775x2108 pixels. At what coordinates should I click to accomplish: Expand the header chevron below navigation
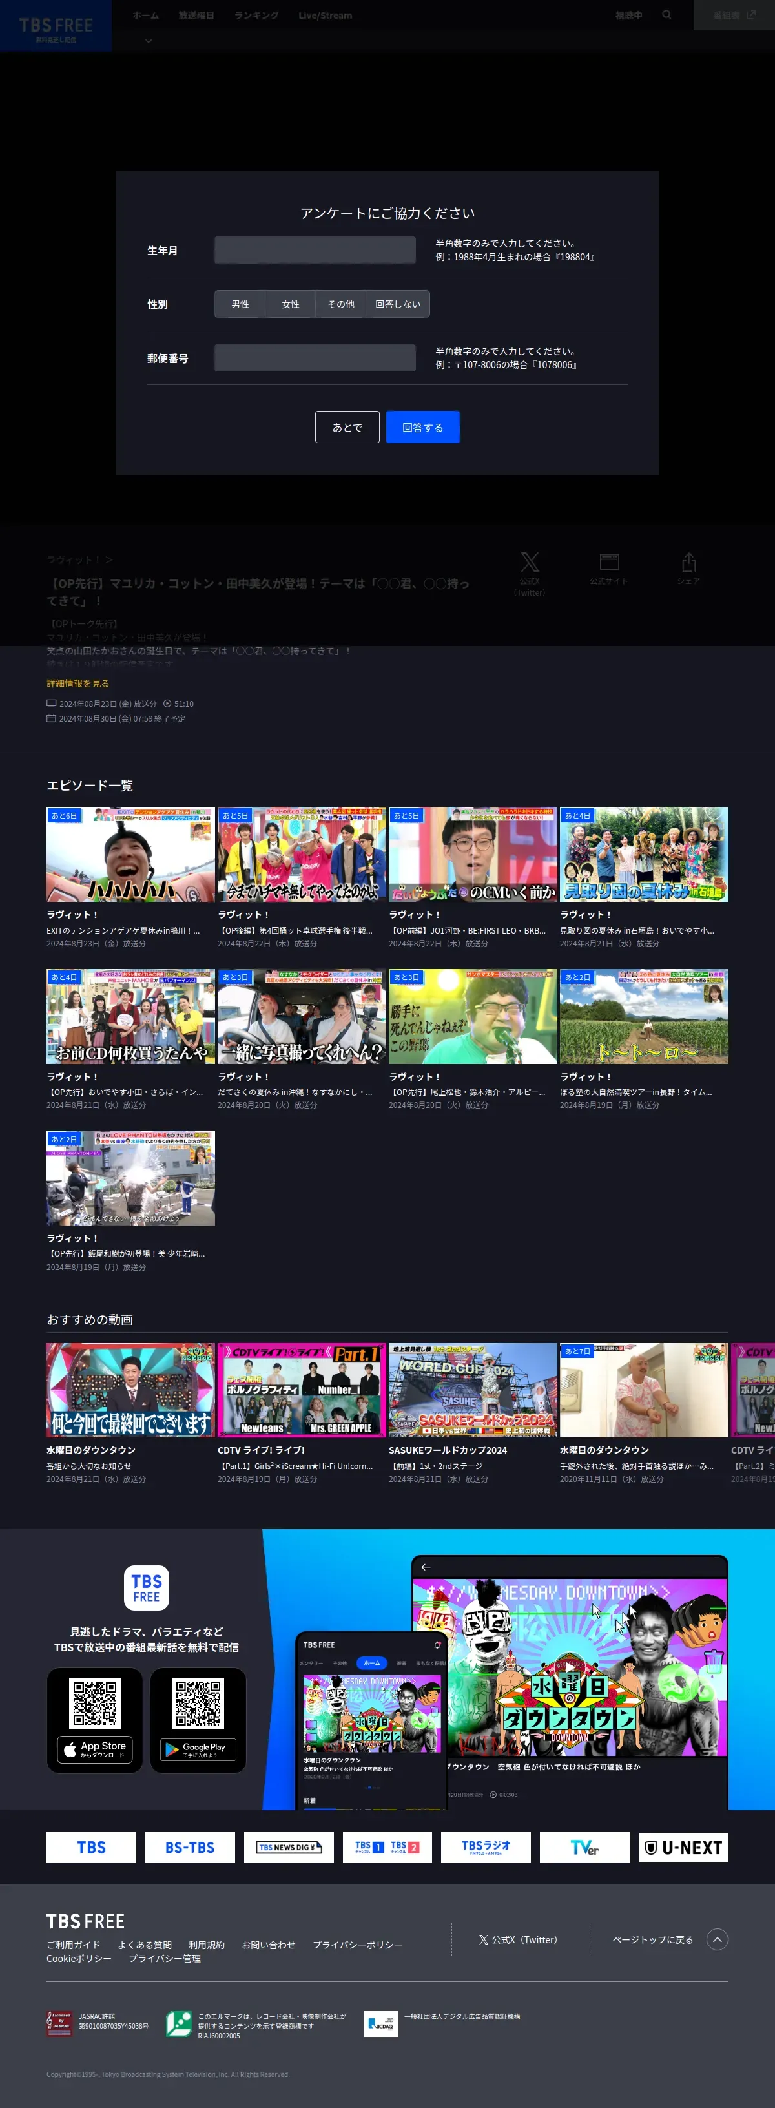(148, 40)
